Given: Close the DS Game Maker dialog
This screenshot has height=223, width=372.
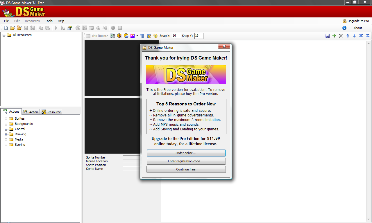Looking at the screenshot, I should (224, 46).
